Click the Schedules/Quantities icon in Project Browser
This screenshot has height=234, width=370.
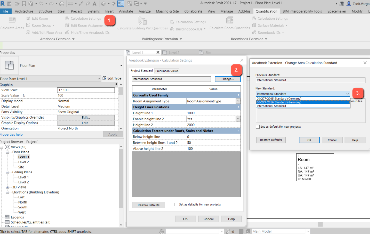(x=7, y=222)
